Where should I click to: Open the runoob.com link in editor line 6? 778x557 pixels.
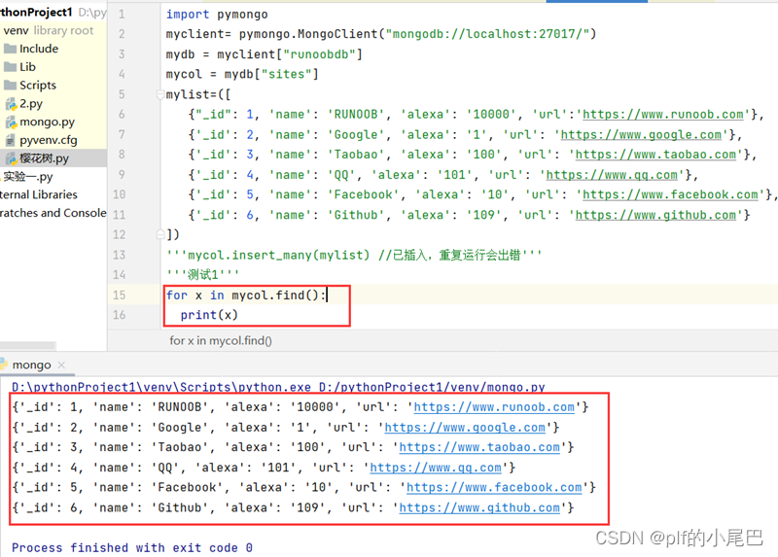[663, 115]
